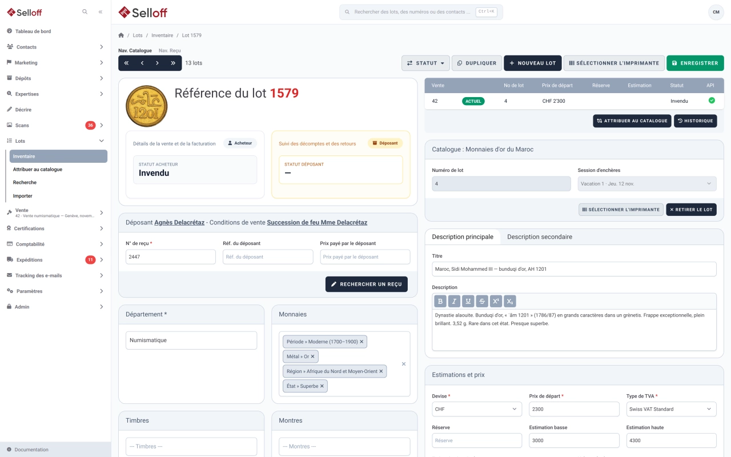Open the Devise currency dropdown

tap(477, 409)
